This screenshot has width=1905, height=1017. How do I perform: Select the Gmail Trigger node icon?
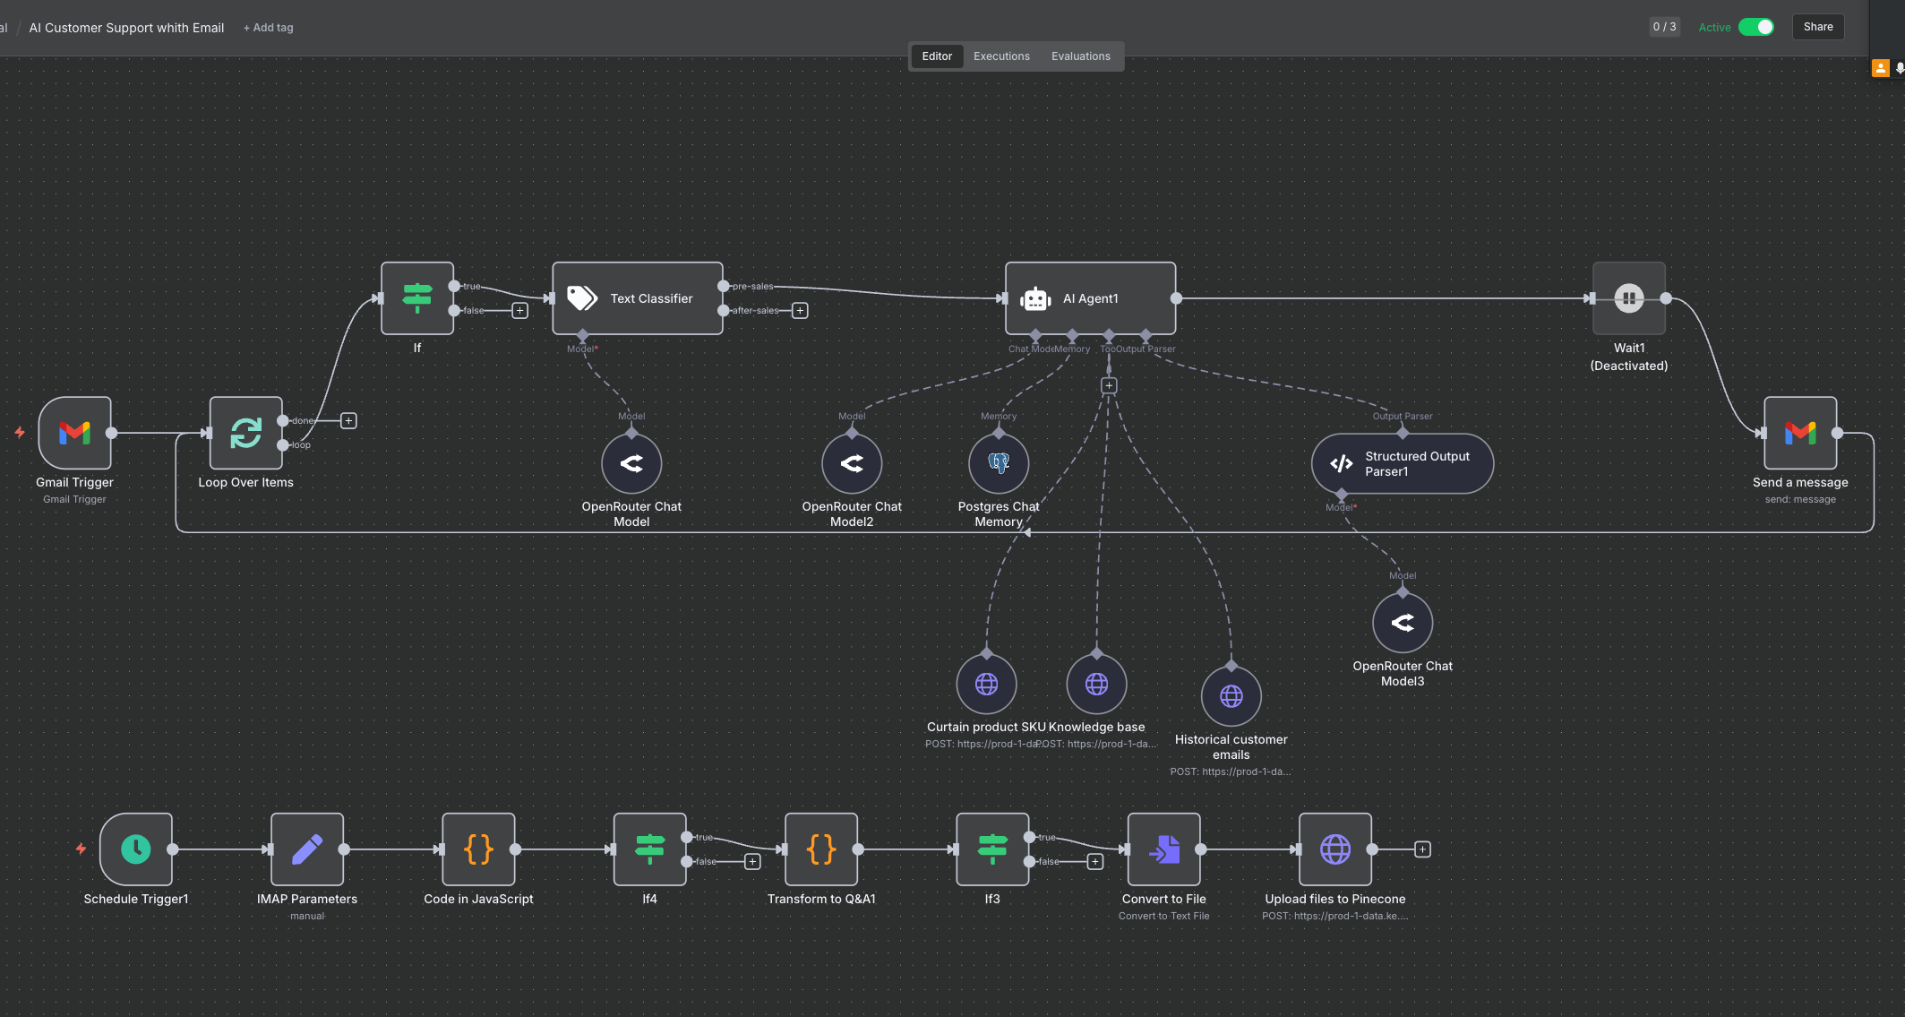point(74,433)
